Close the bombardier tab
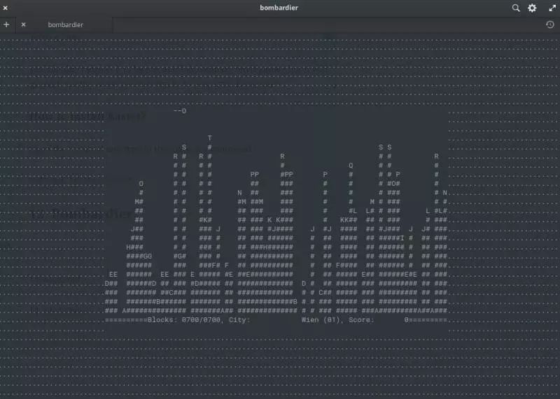This screenshot has height=399, width=560. pos(23,24)
